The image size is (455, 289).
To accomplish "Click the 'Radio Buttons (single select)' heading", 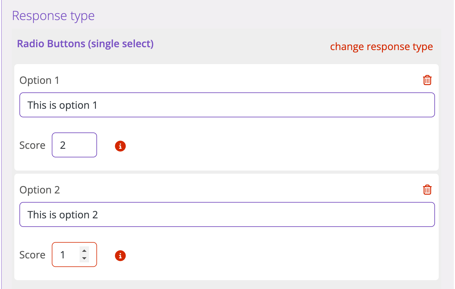I will 85,44.
